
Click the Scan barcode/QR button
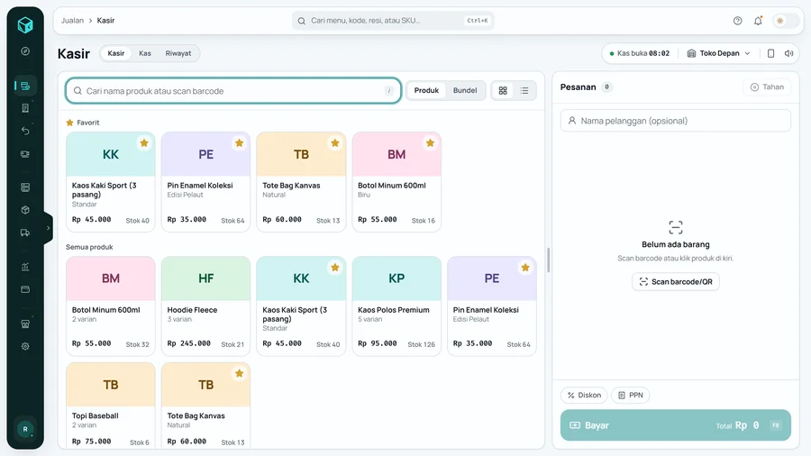(x=676, y=282)
